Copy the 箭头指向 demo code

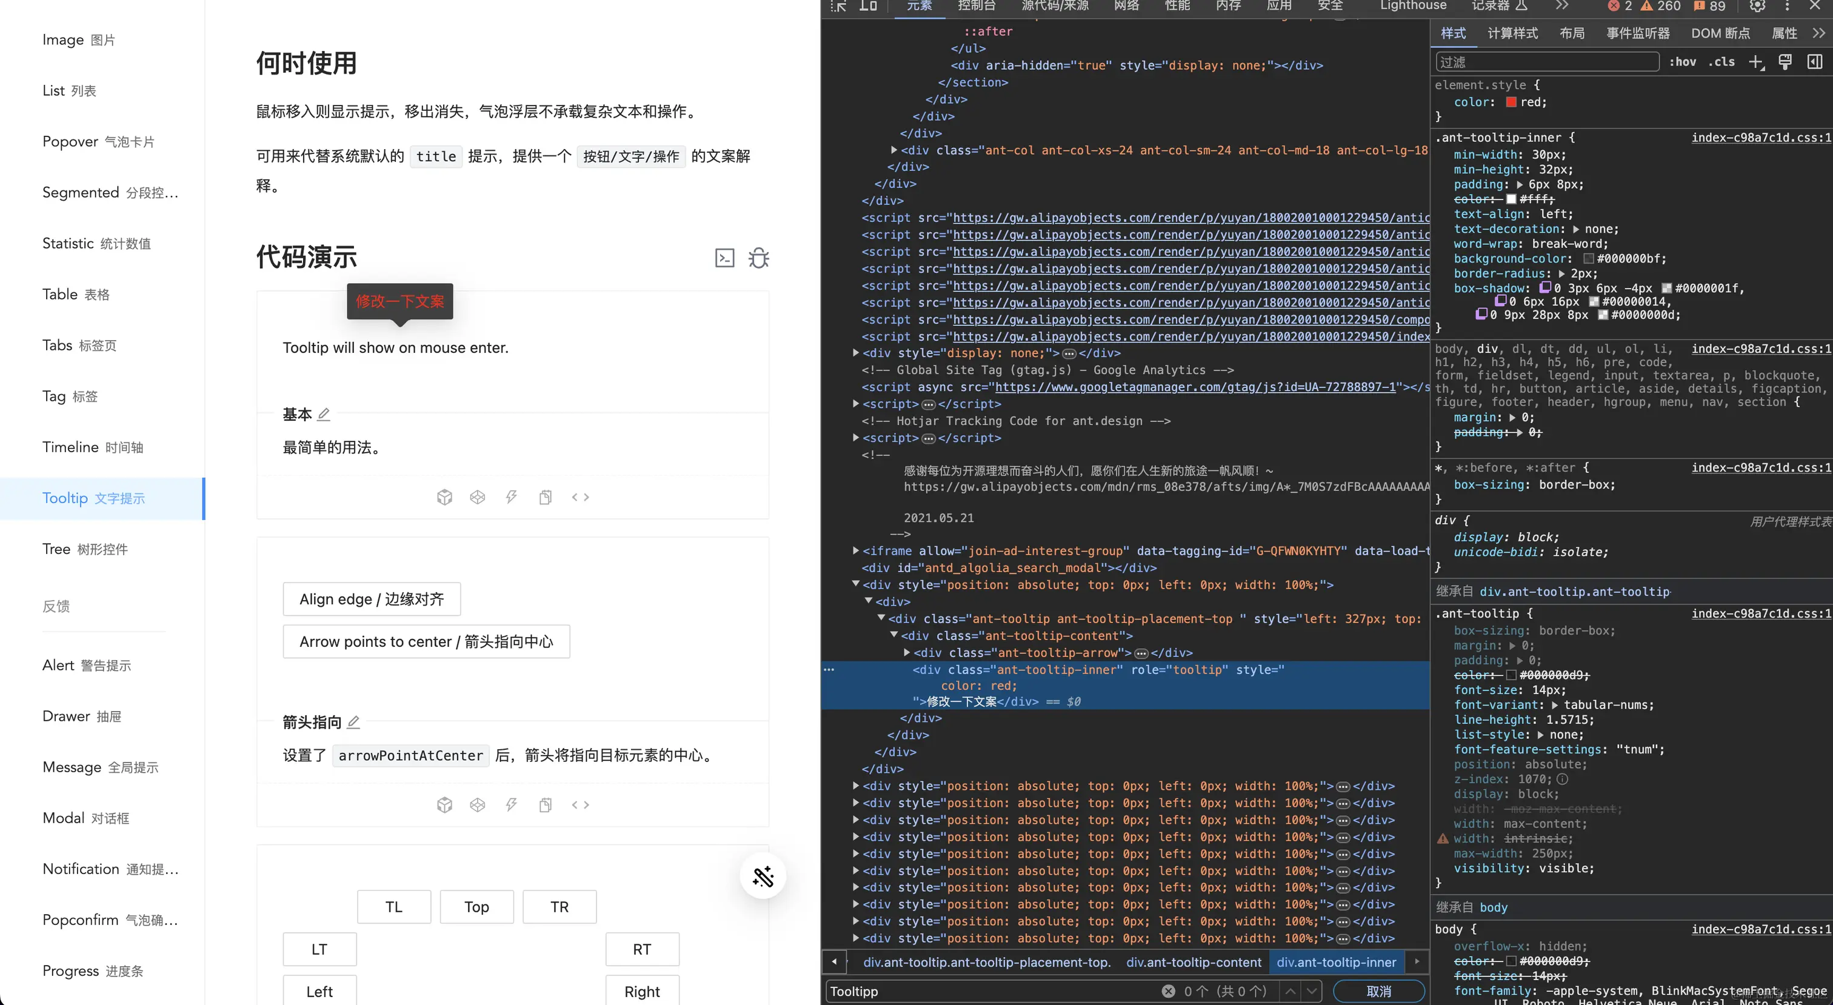click(546, 804)
